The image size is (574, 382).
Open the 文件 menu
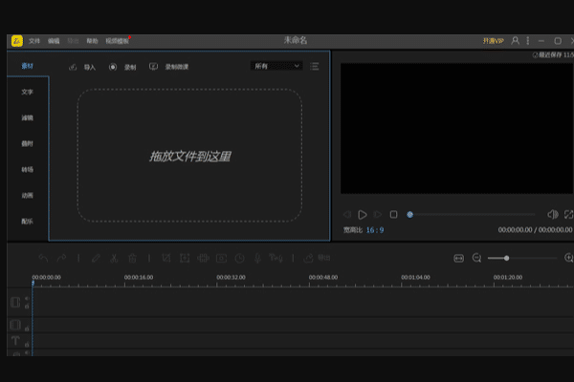click(34, 41)
